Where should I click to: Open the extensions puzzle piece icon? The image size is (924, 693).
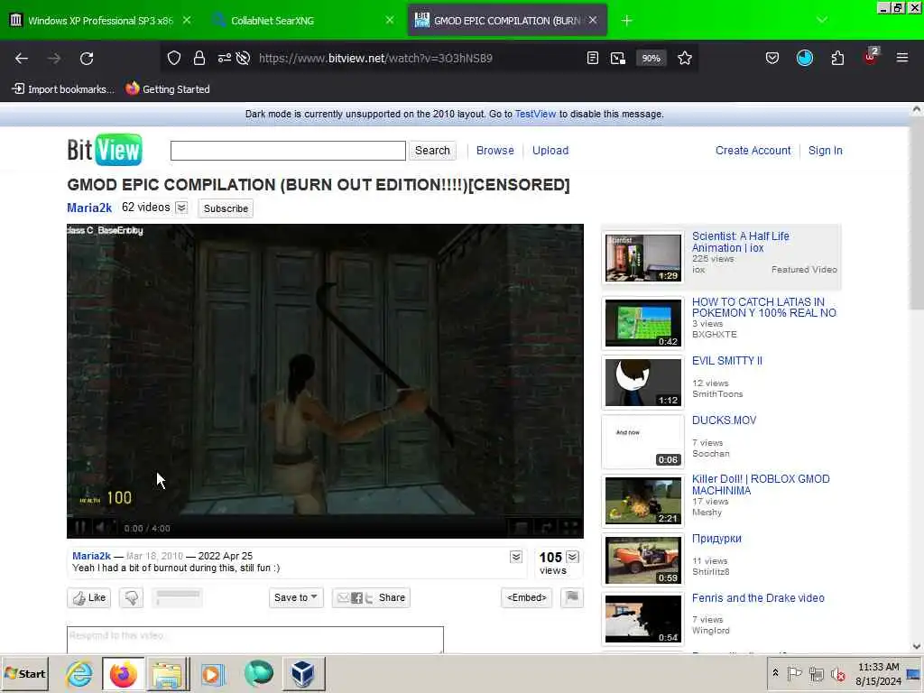tap(837, 59)
